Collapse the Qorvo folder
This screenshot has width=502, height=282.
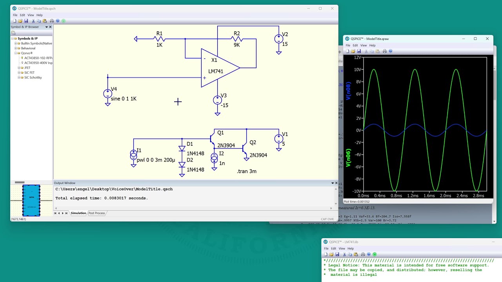point(16,53)
